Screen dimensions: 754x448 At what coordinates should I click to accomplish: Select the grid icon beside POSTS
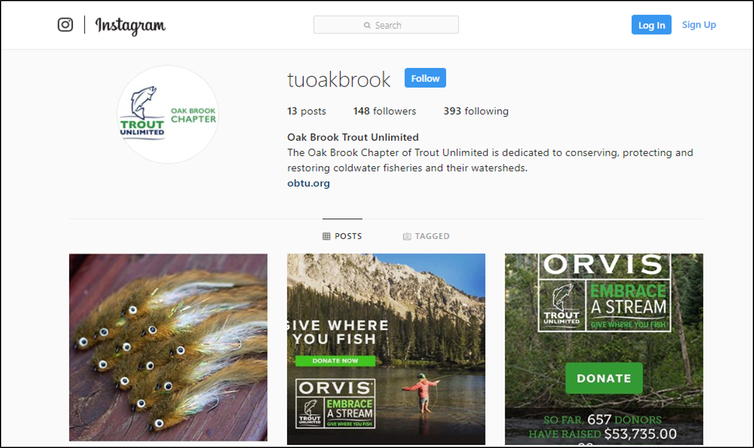326,236
